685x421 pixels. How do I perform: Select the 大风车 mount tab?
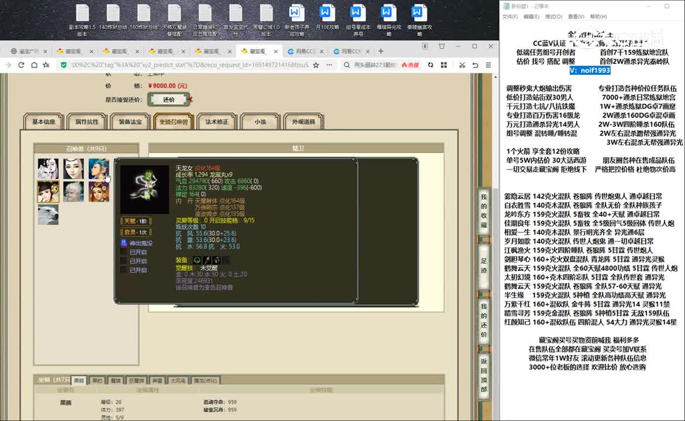pos(178,380)
